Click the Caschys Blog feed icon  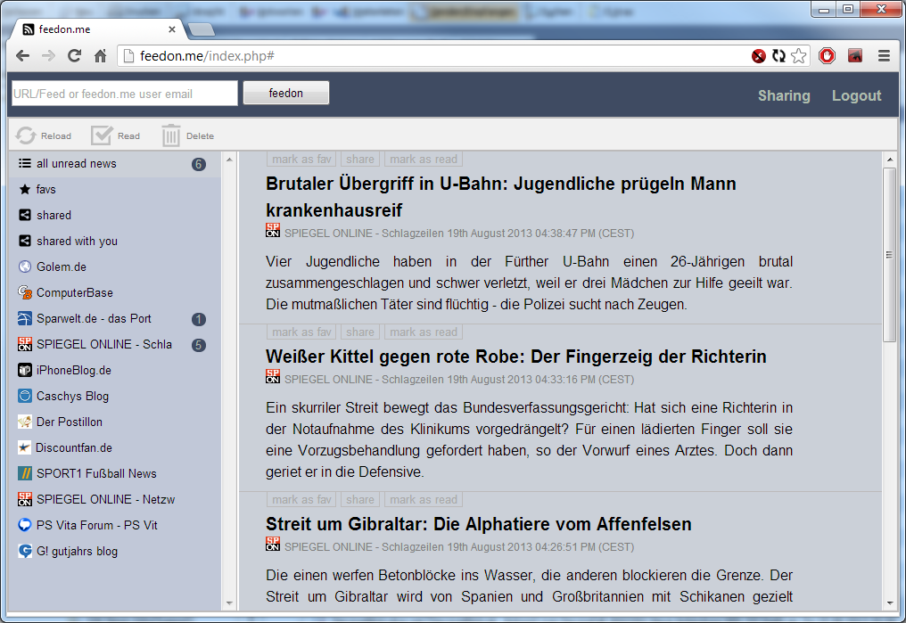click(25, 396)
